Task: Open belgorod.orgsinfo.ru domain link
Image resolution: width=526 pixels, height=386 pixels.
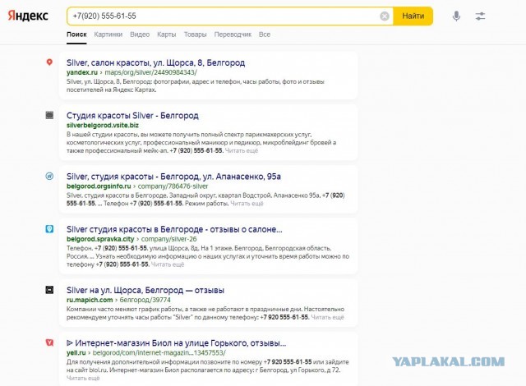Action: [x=99, y=186]
